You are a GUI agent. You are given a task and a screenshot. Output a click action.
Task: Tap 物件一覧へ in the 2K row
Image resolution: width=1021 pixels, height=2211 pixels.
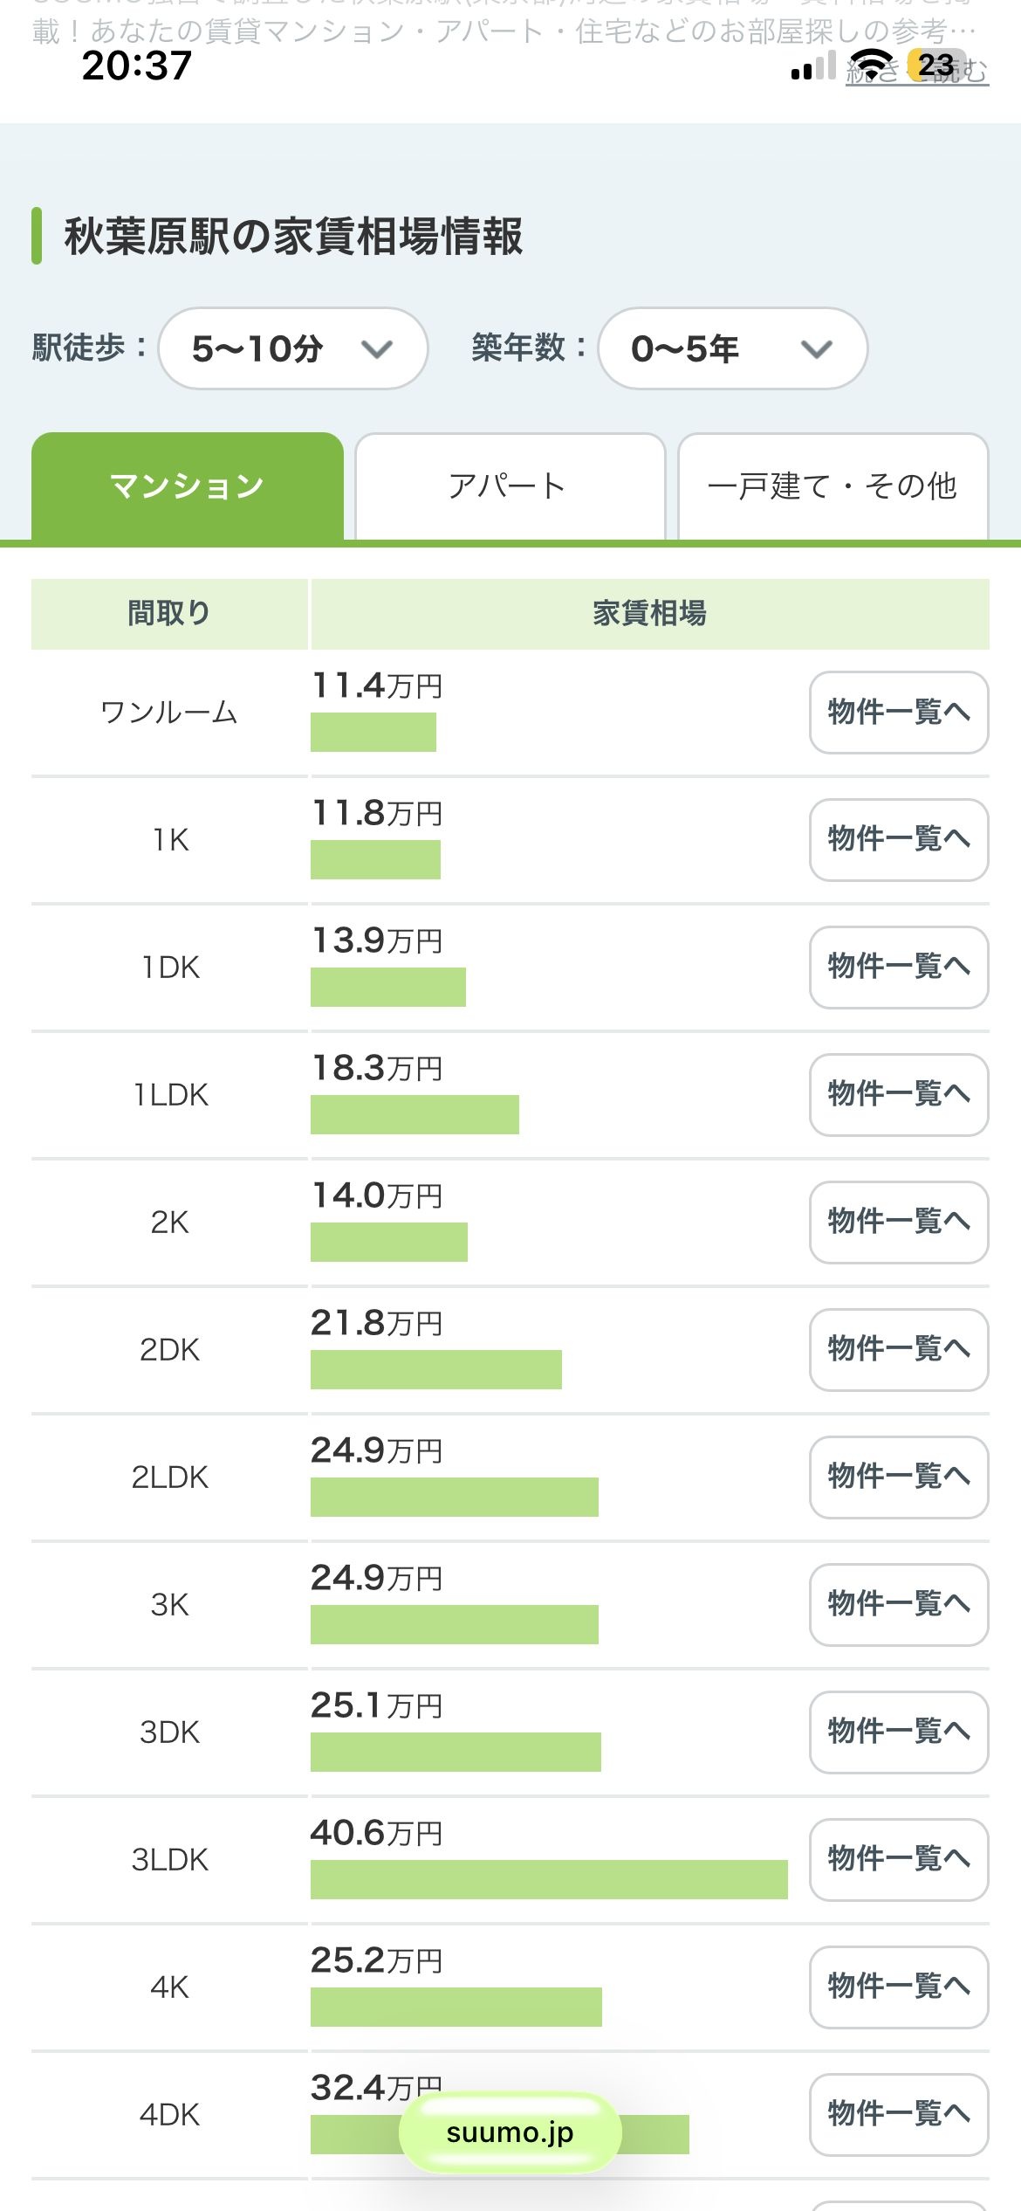(899, 1222)
